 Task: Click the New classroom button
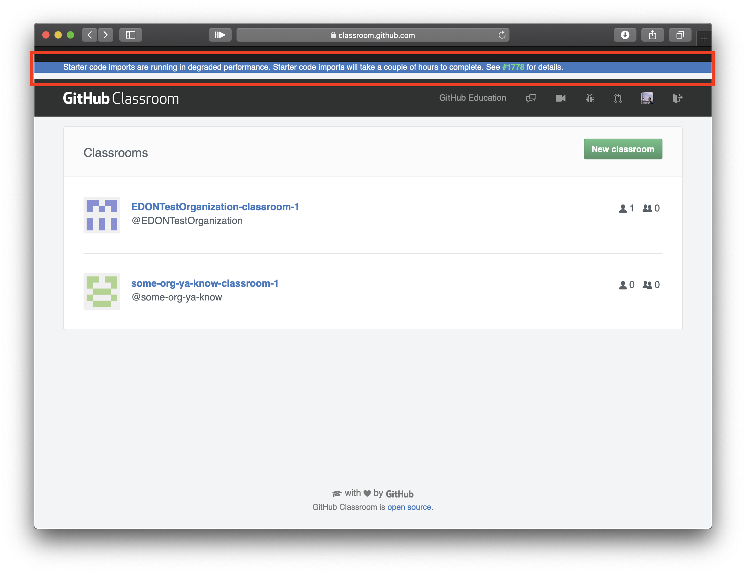(x=623, y=149)
